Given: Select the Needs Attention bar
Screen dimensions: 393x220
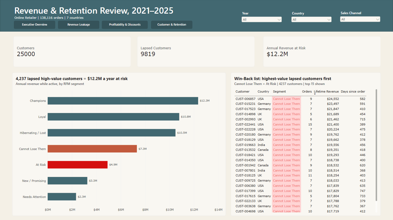Looking at the screenshot, I should tap(62, 197).
